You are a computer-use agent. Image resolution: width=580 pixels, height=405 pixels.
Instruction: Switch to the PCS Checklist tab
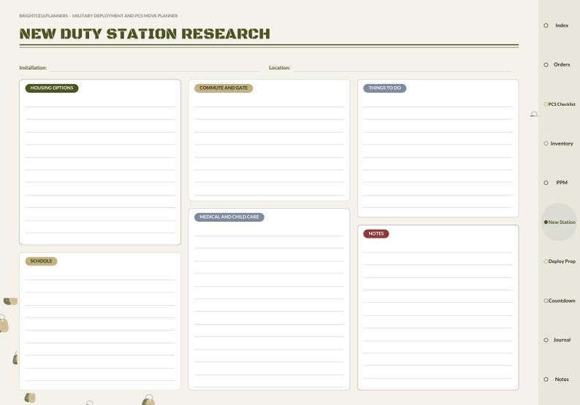[560, 104]
